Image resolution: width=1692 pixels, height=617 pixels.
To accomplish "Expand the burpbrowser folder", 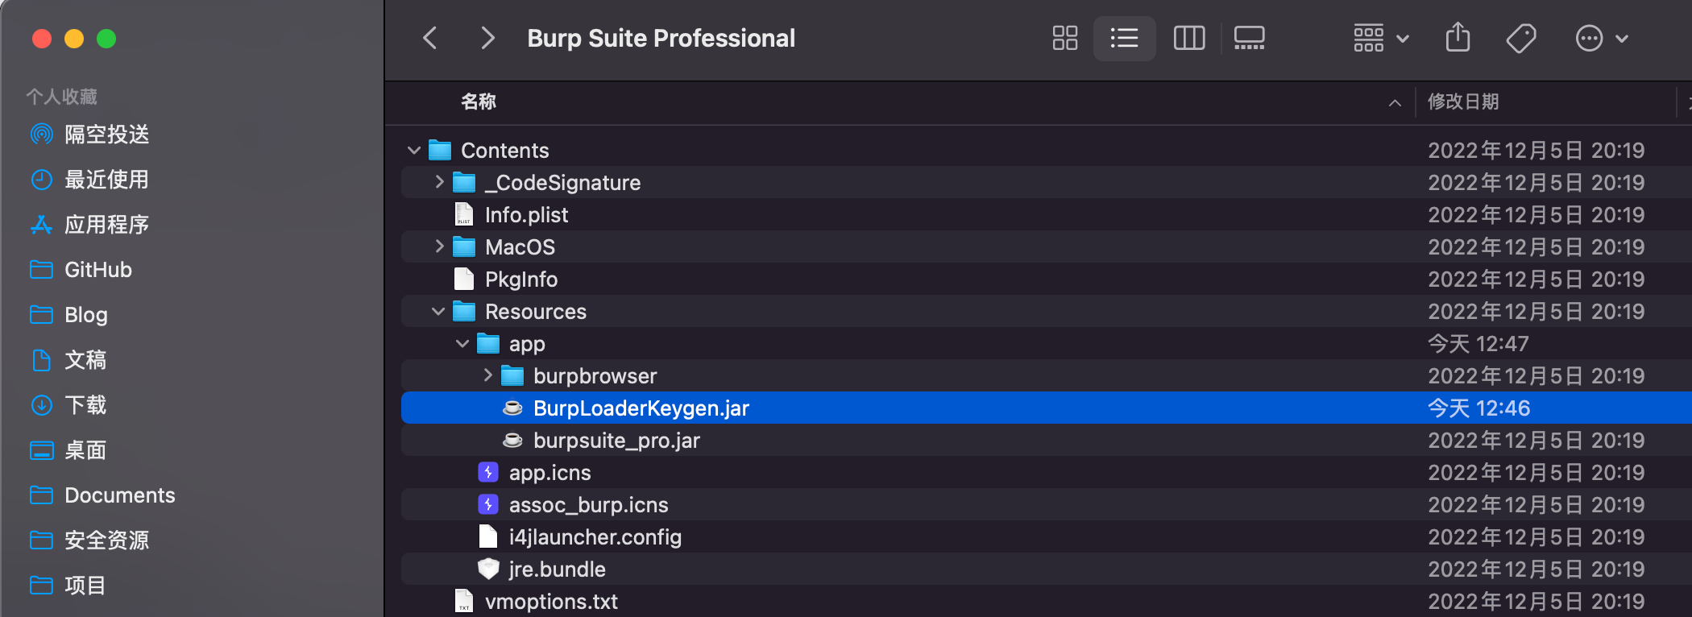I will point(487,375).
